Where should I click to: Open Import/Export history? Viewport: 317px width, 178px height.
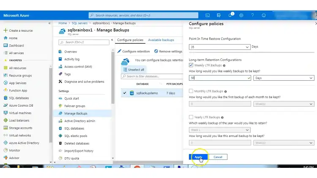[x=76, y=151]
